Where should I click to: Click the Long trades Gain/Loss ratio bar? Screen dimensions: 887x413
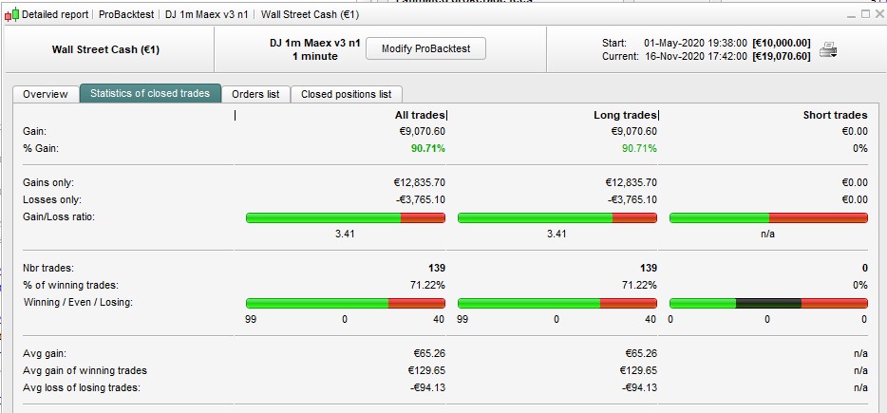557,217
